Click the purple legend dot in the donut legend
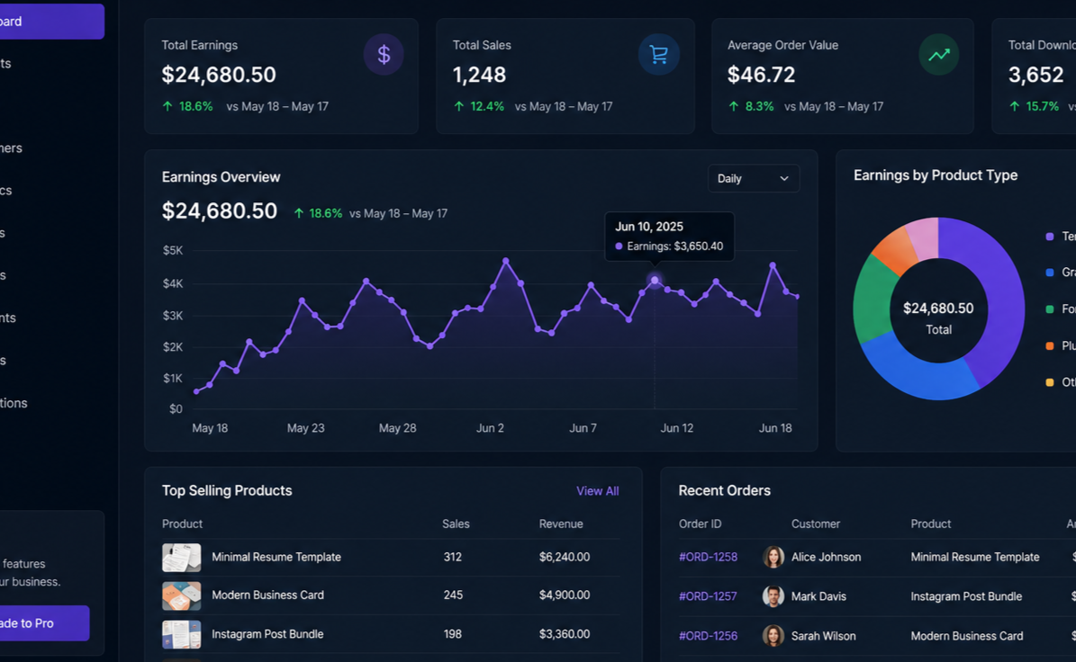1076x662 pixels. point(1049,237)
